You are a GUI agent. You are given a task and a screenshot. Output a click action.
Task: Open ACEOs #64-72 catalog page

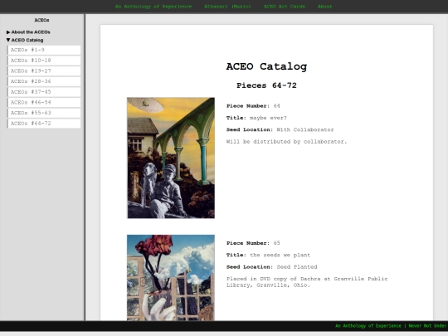pyautogui.click(x=44, y=124)
